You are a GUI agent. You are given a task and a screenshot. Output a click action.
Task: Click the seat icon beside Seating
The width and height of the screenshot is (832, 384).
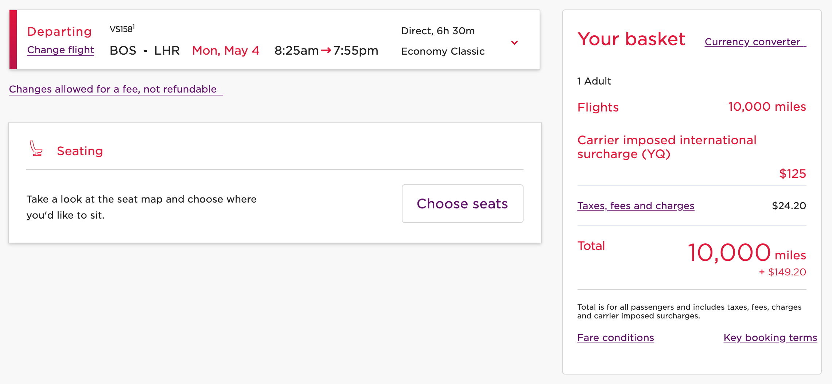coord(36,149)
